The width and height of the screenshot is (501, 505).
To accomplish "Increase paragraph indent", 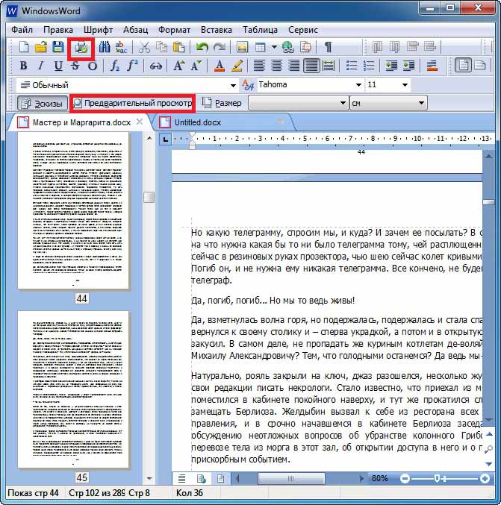I will tap(409, 66).
